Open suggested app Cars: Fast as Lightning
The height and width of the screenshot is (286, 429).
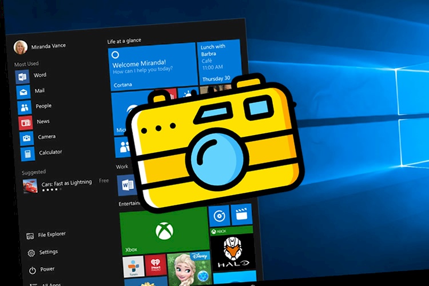[x=66, y=185]
